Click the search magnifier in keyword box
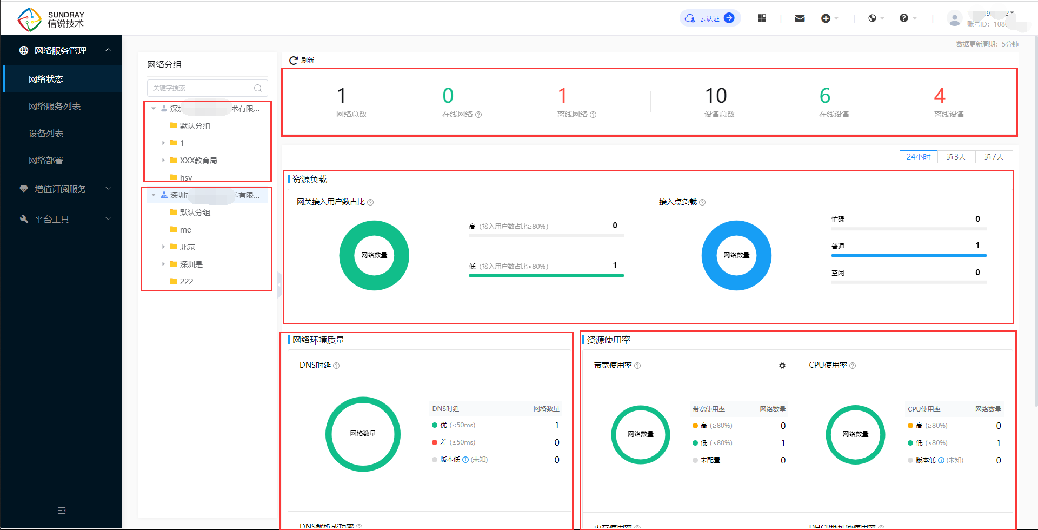Viewport: 1038px width, 530px height. 258,88
